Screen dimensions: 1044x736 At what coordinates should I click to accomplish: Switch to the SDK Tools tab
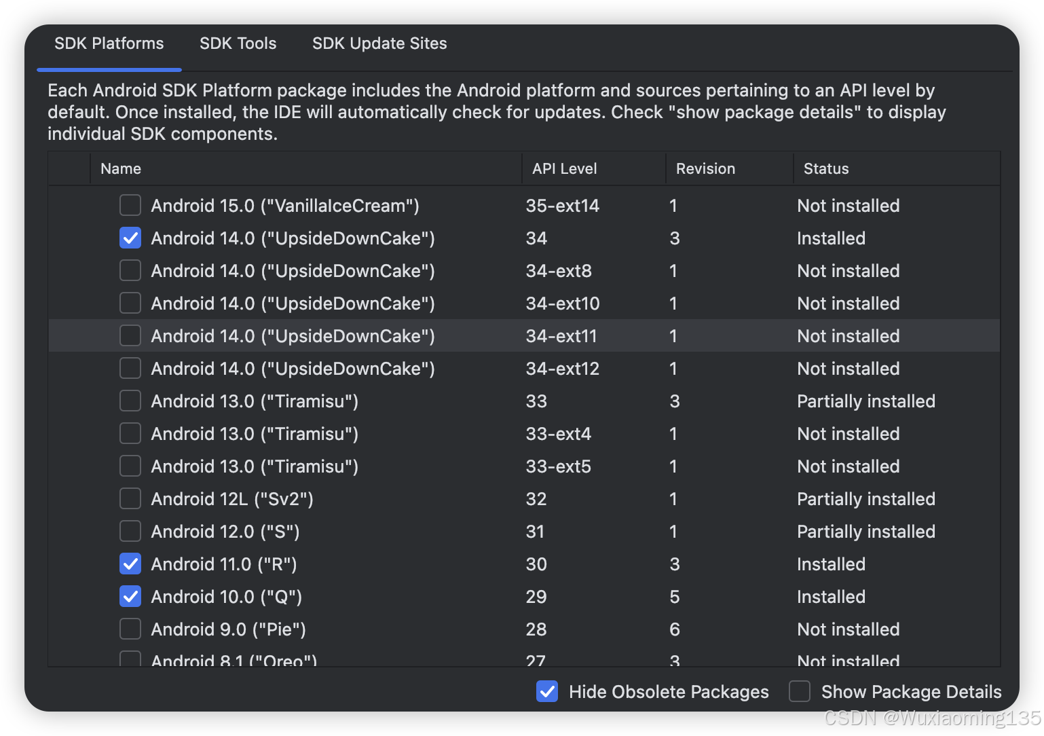pyautogui.click(x=238, y=43)
